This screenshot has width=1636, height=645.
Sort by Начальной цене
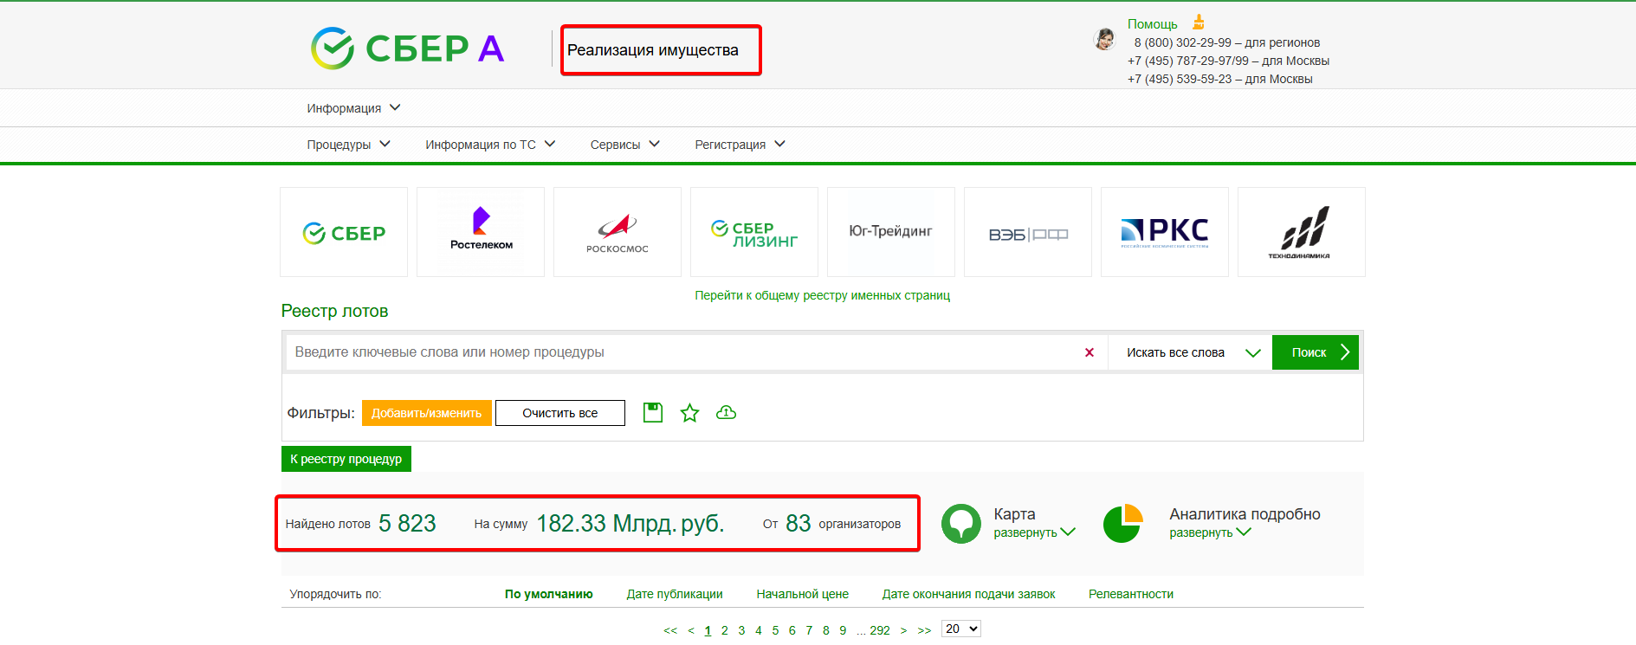(802, 594)
